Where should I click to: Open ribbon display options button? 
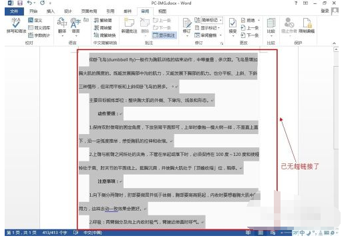click(x=305, y=3)
